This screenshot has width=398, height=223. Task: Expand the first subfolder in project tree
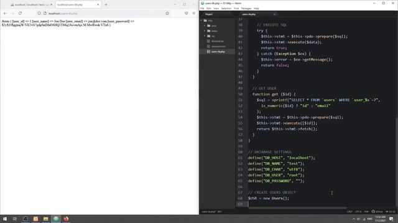(205, 25)
